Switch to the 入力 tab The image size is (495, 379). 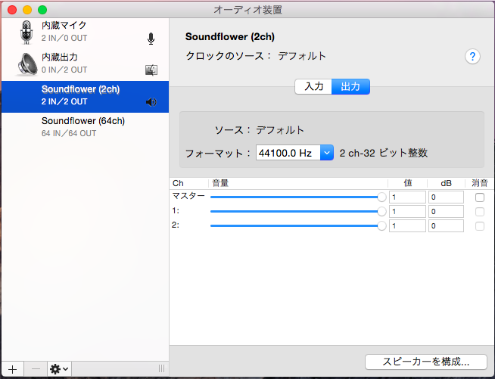313,86
